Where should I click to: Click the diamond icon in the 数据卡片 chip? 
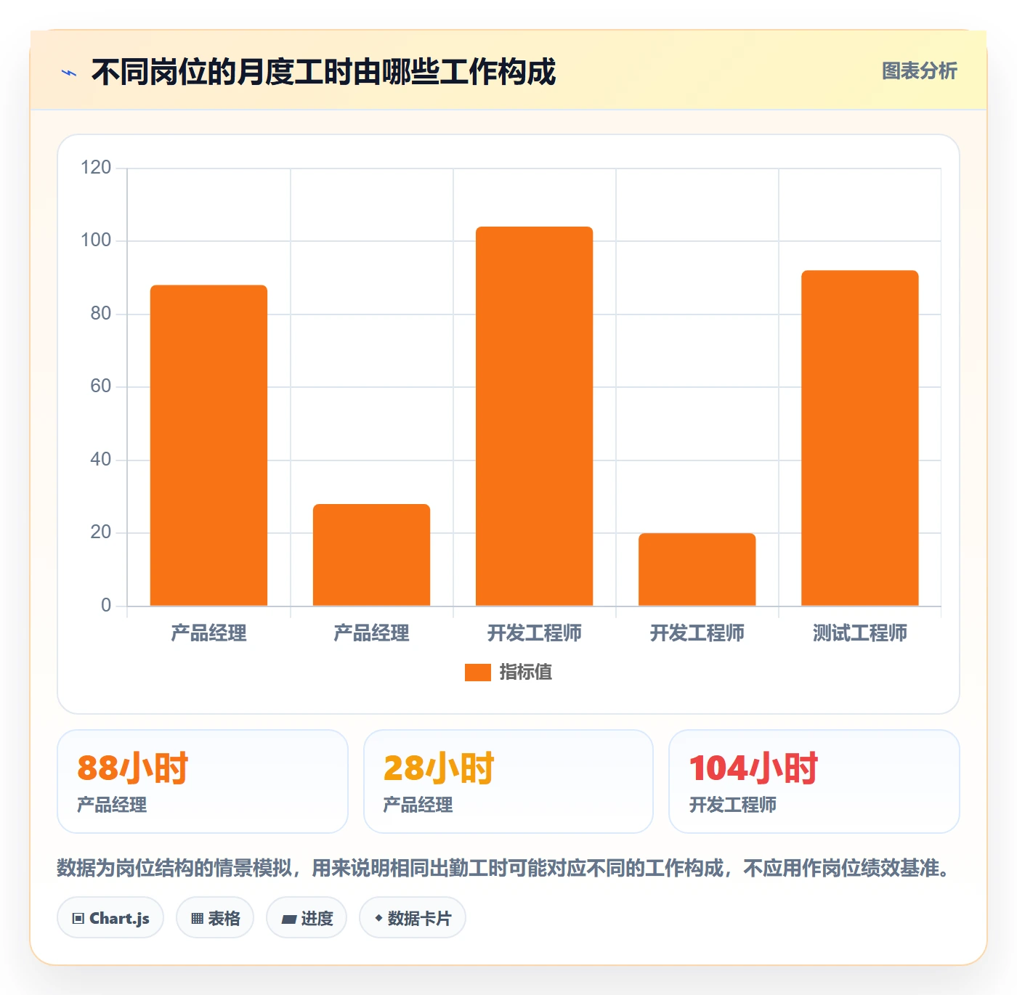378,918
